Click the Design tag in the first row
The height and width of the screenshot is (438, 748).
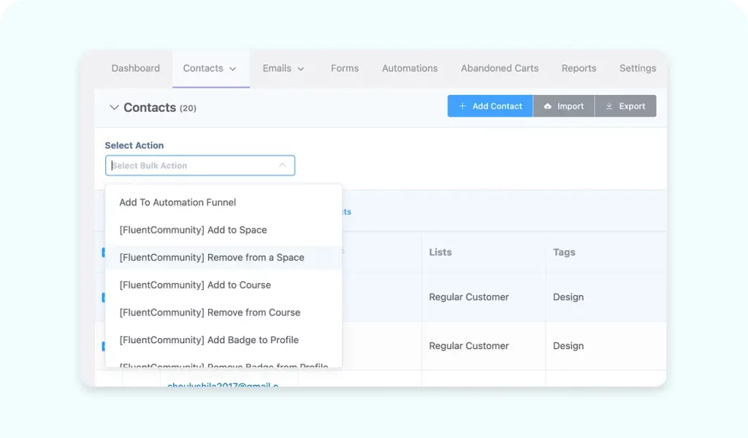(568, 297)
